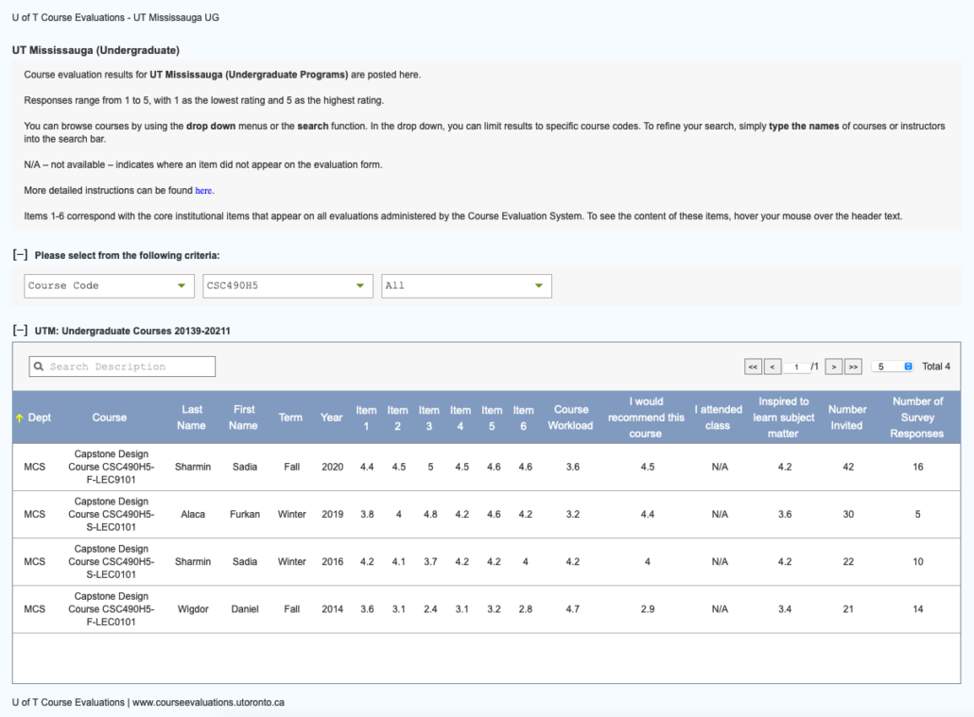Image resolution: width=974 pixels, height=717 pixels.
Task: Go to the first results page
Action: point(753,367)
